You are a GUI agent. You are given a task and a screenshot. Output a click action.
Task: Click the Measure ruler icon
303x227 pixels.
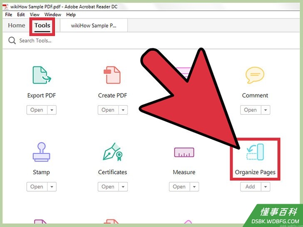(x=184, y=152)
